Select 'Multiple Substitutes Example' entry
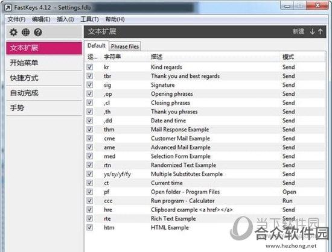 (187, 174)
